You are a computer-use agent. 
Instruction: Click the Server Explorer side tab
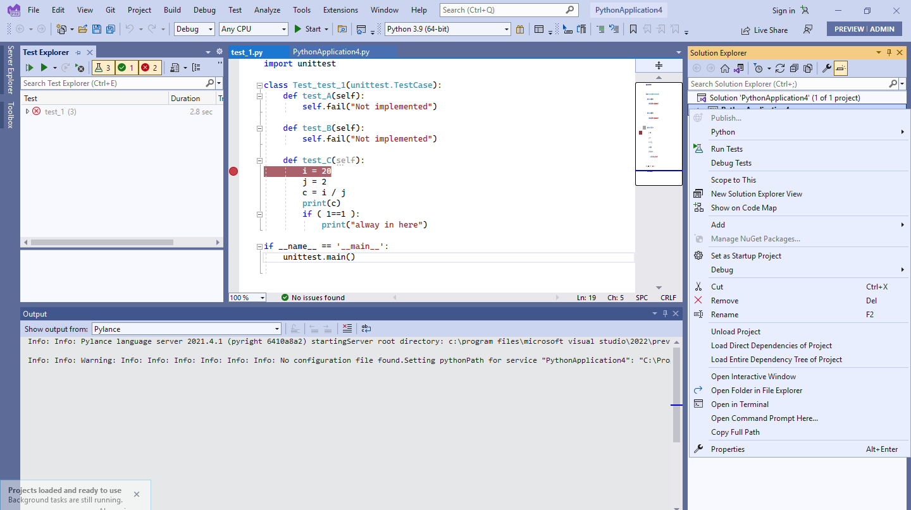point(10,70)
